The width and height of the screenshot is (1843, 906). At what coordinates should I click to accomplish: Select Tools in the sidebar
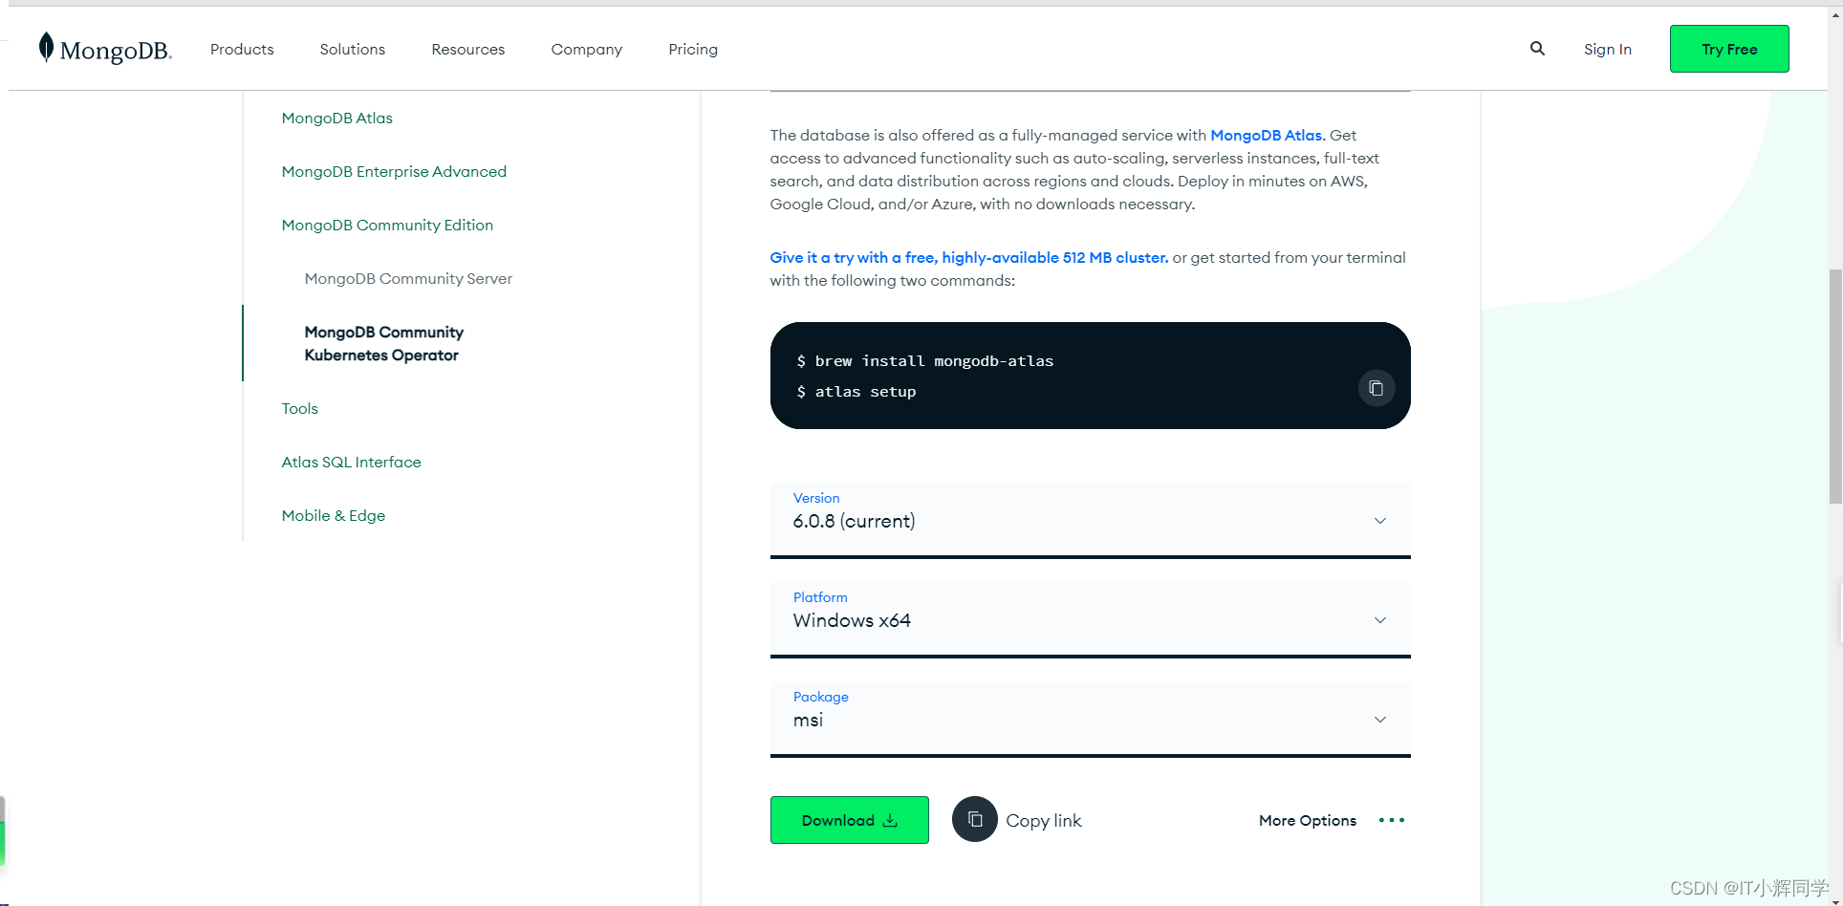300,409
